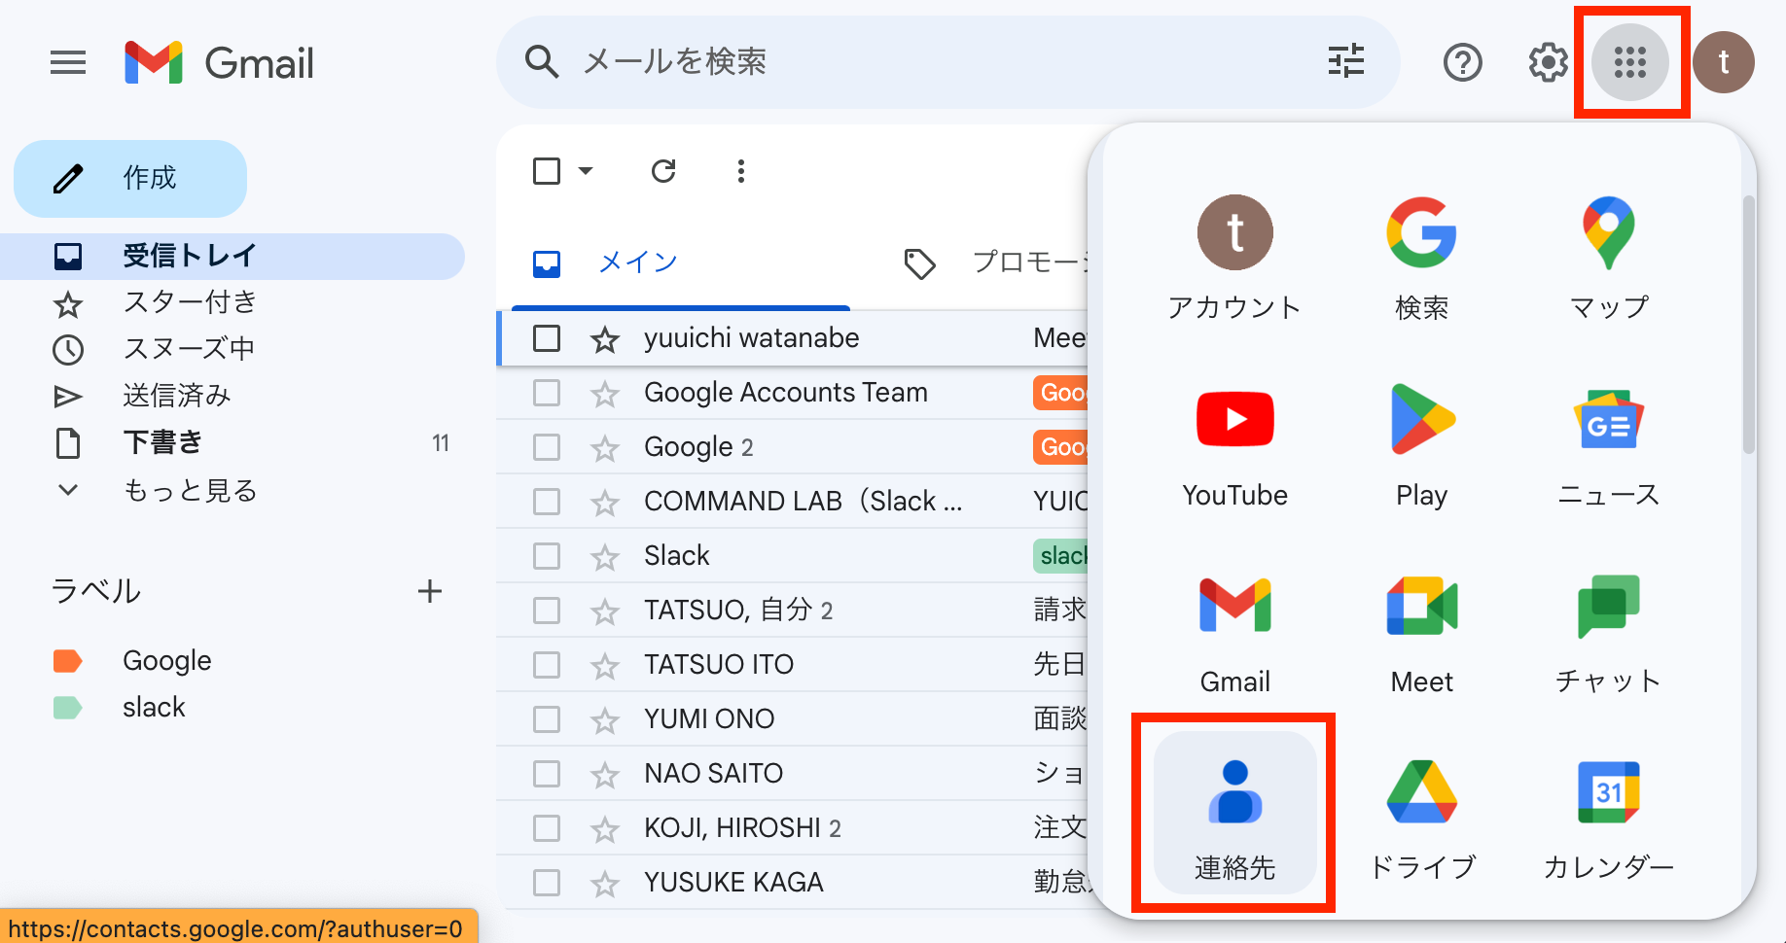The image size is (1786, 943).
Task: Select the yuuichi watanabe email checkbox
Action: click(547, 338)
